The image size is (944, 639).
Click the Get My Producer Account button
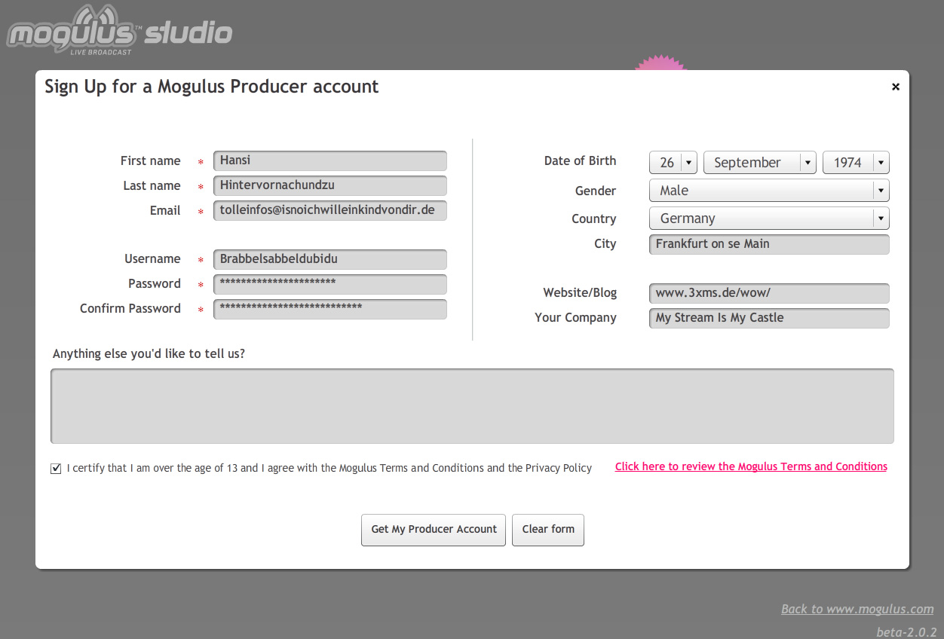tap(434, 530)
